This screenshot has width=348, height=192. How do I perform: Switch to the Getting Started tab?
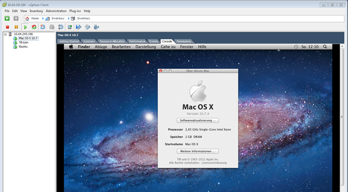(x=69, y=41)
